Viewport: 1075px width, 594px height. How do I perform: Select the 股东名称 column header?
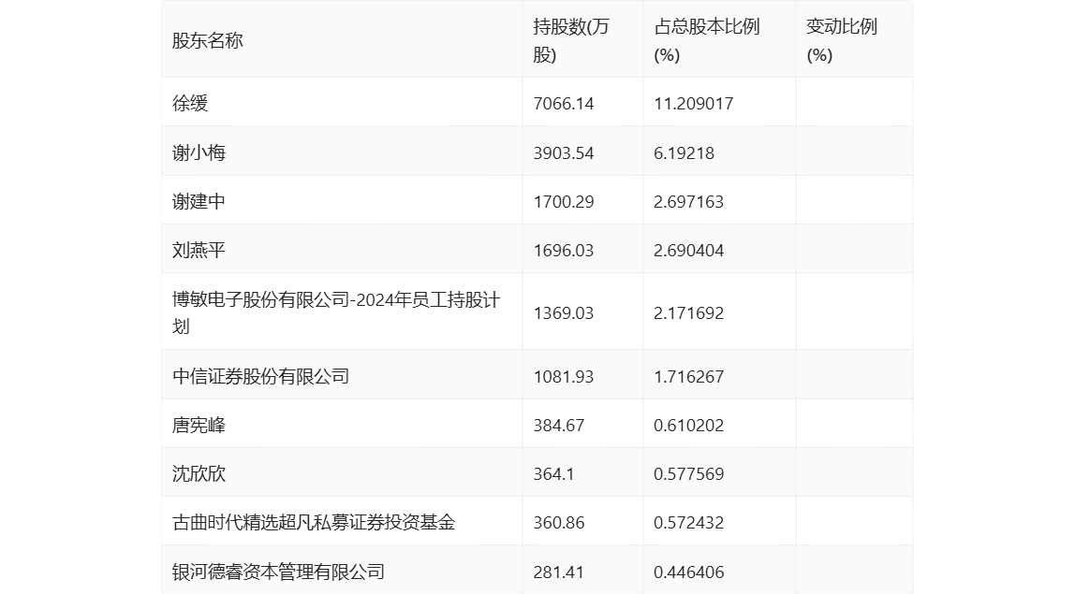(207, 41)
